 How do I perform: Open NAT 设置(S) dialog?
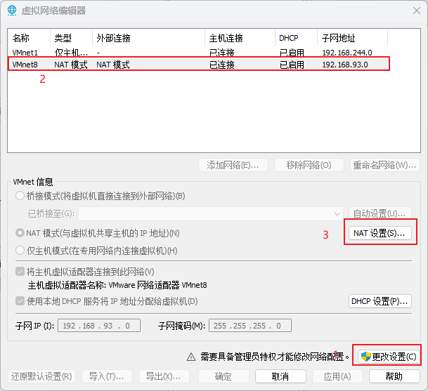point(380,233)
